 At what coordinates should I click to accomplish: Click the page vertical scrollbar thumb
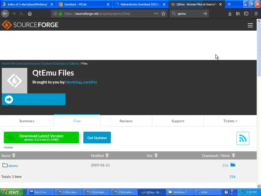[x=259, y=50]
